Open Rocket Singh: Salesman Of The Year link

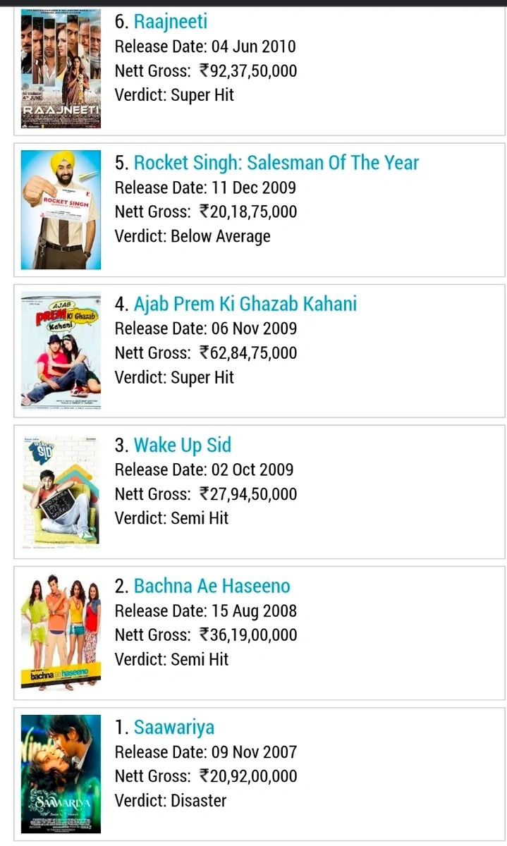[x=276, y=163]
